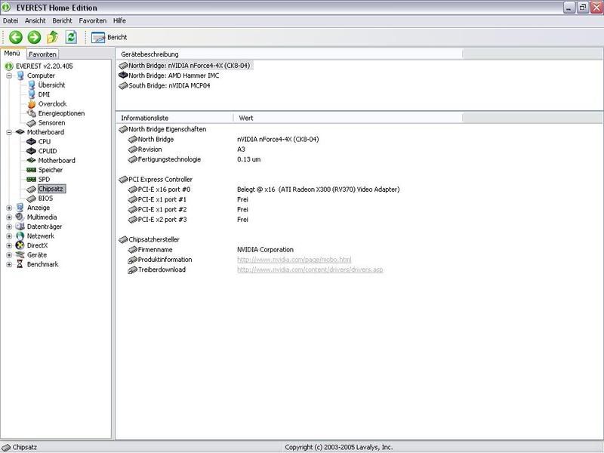Expand the Benchmark tree node
Viewport: 604px width, 453px height.
[x=9, y=265]
